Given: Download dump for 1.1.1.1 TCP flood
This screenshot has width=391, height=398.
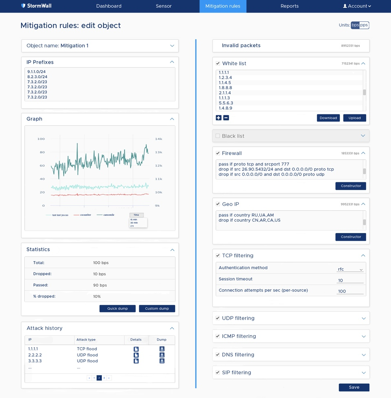Looking at the screenshot, I should tap(162, 349).
